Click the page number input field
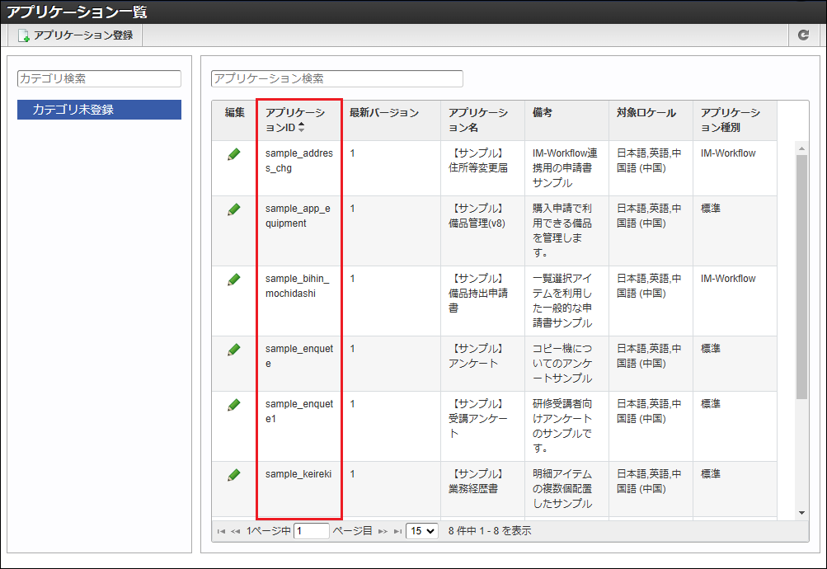 coord(311,531)
